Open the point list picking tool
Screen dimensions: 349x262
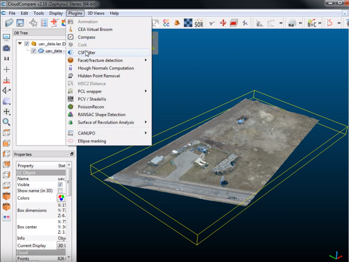coord(44,23)
